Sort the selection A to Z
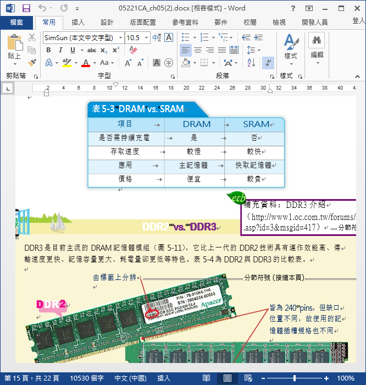 tap(252, 63)
